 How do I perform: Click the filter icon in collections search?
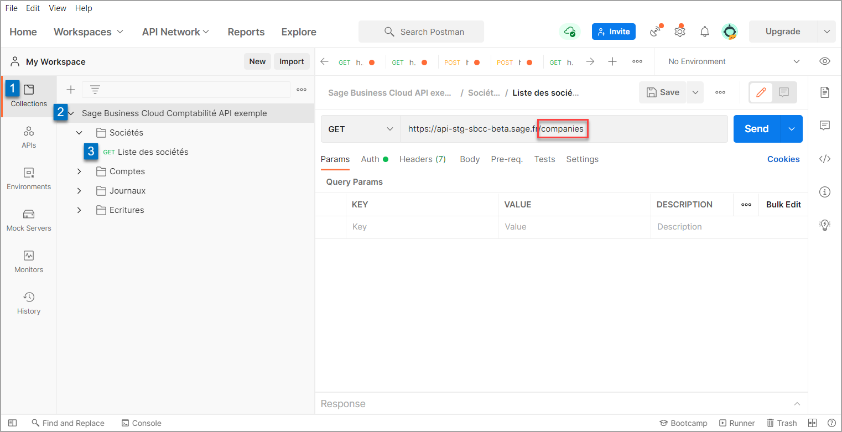click(95, 90)
